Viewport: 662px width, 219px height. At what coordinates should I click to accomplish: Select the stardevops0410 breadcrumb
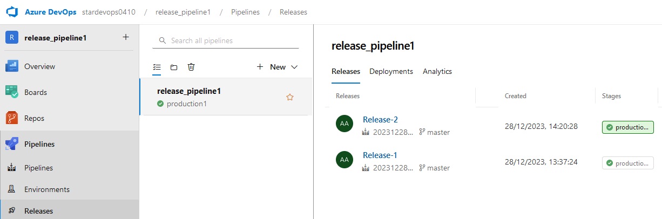click(109, 12)
